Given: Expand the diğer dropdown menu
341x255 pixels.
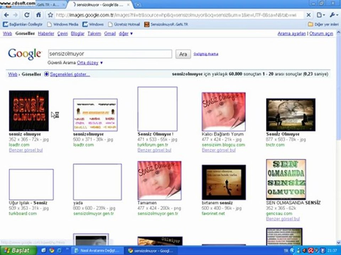Looking at the screenshot, I should 126,34.
